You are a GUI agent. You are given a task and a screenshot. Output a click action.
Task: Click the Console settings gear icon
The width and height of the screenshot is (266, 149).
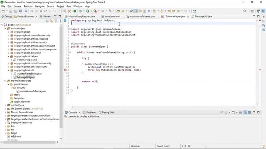pos(249,112)
